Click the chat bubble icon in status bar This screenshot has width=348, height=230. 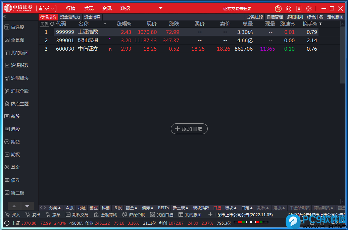coord(7,223)
